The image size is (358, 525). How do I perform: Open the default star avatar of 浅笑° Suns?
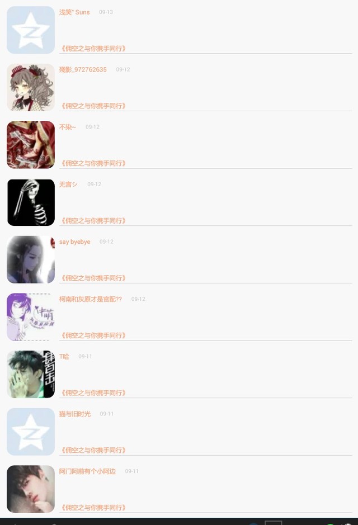tap(30, 30)
